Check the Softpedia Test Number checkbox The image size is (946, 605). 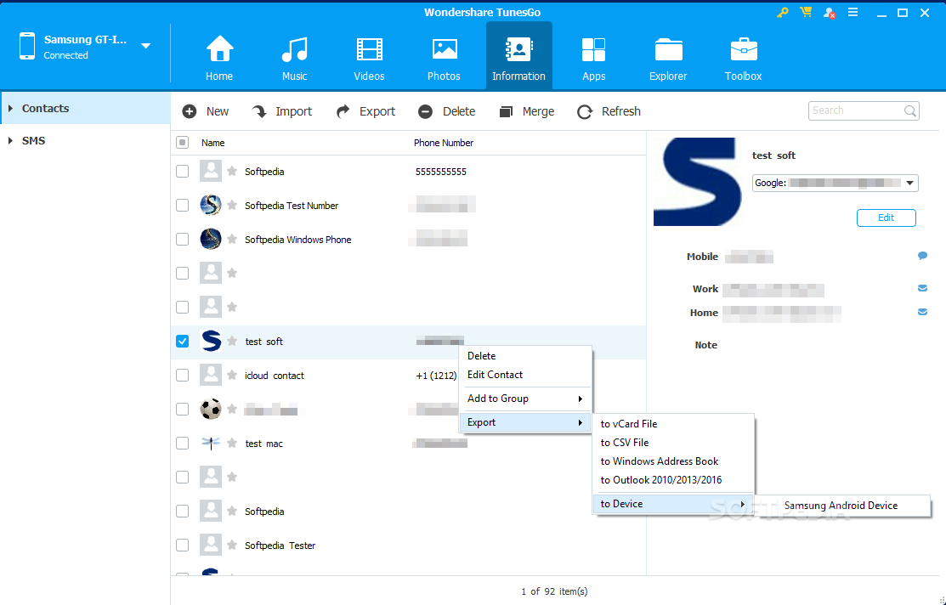pyautogui.click(x=182, y=205)
